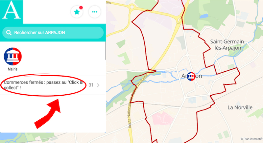The image size is (263, 143).
Task: Open favorites with the star icon
Action: point(77,12)
